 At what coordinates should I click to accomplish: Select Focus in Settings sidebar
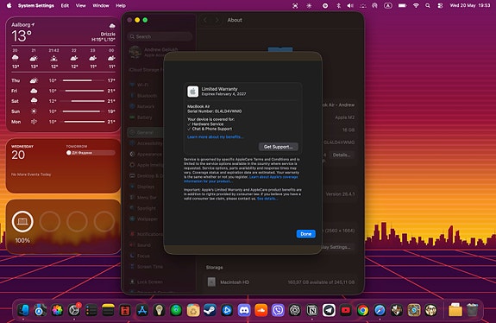[143, 256]
